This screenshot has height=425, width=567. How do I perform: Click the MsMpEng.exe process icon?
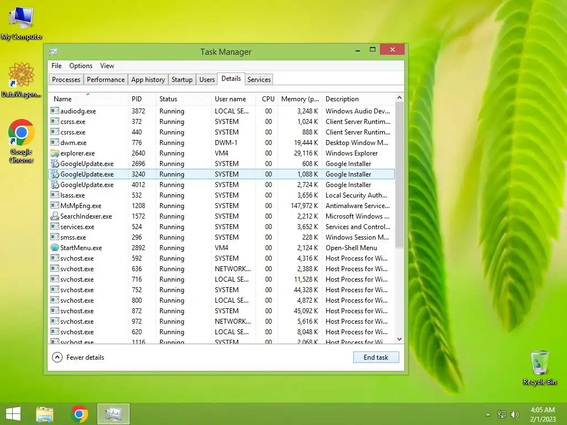coord(55,205)
